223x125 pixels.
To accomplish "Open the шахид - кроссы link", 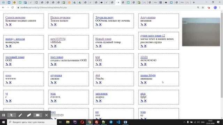I will point(15,39).
